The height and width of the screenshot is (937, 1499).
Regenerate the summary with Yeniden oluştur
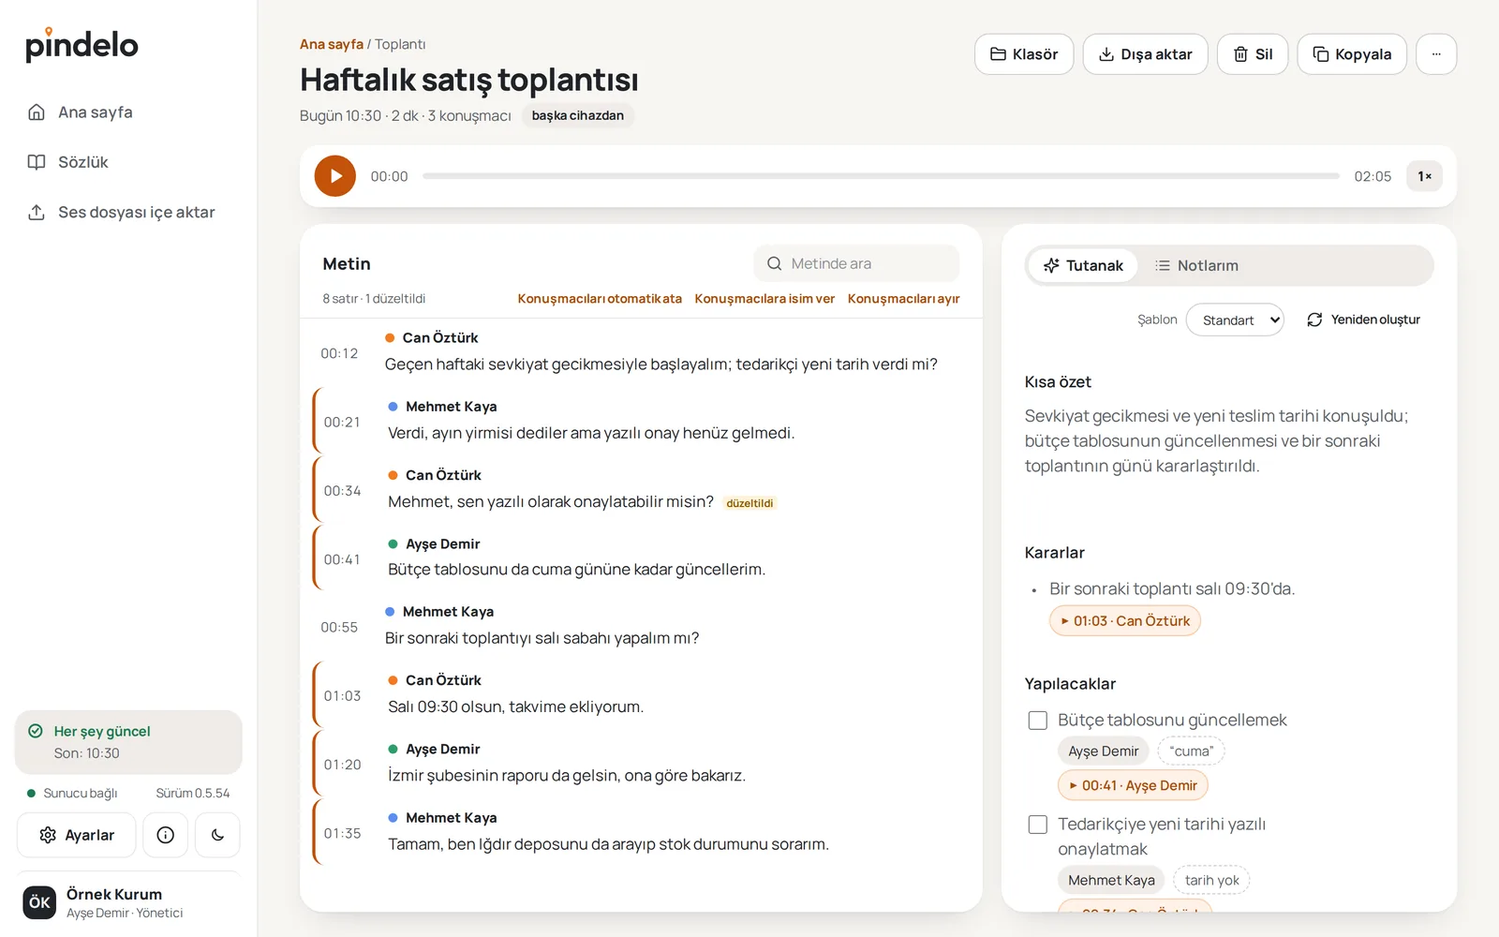[x=1363, y=320]
